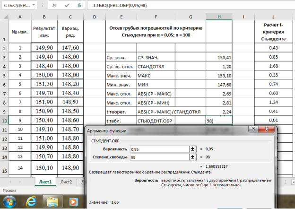295x209 pixels.
Task: Click the СТЬЮДЕНТ.ОБР label cell
Action: 156,121
